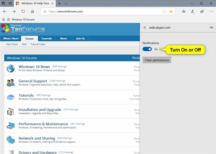Toggle the Notifications switch off

click(147, 49)
